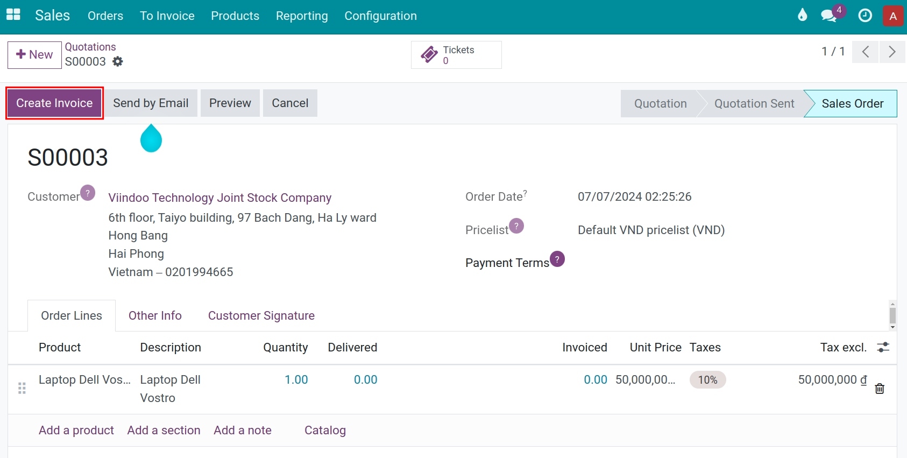Click Add a section link
Screen dimensions: 907x458
click(164, 431)
